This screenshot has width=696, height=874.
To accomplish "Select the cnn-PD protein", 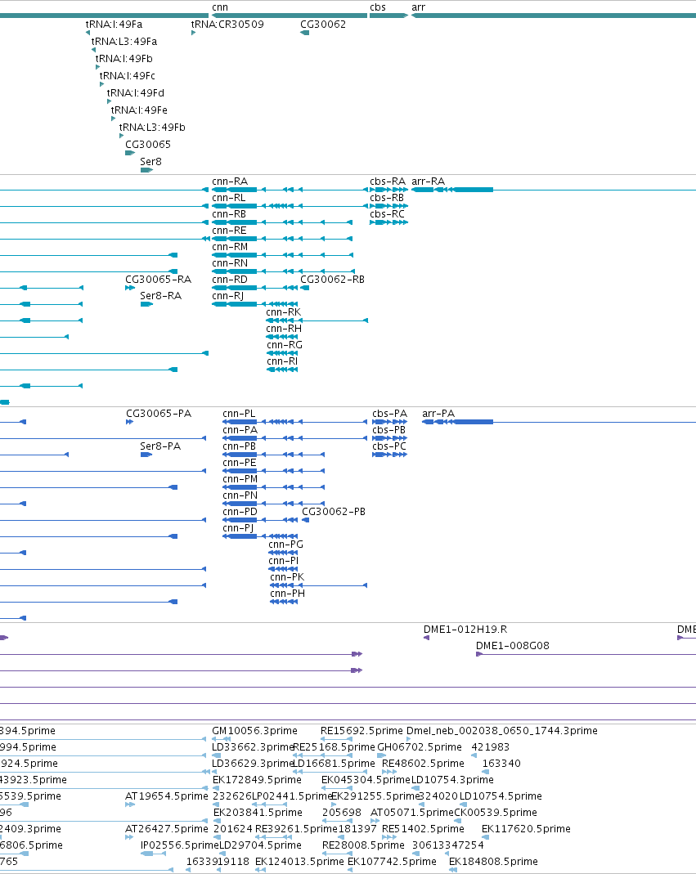I will pyautogui.click(x=240, y=512).
